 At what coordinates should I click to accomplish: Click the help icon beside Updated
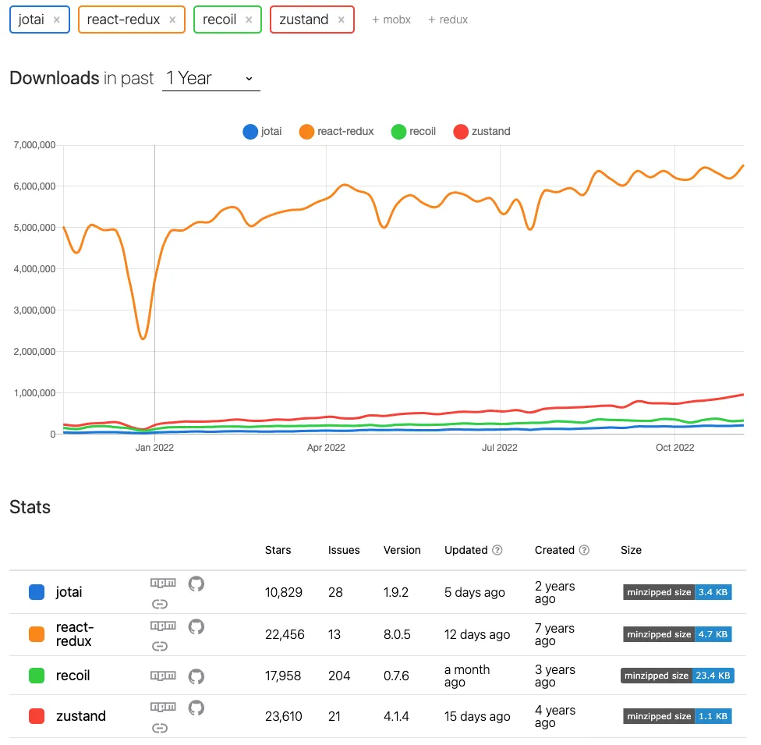(x=497, y=550)
